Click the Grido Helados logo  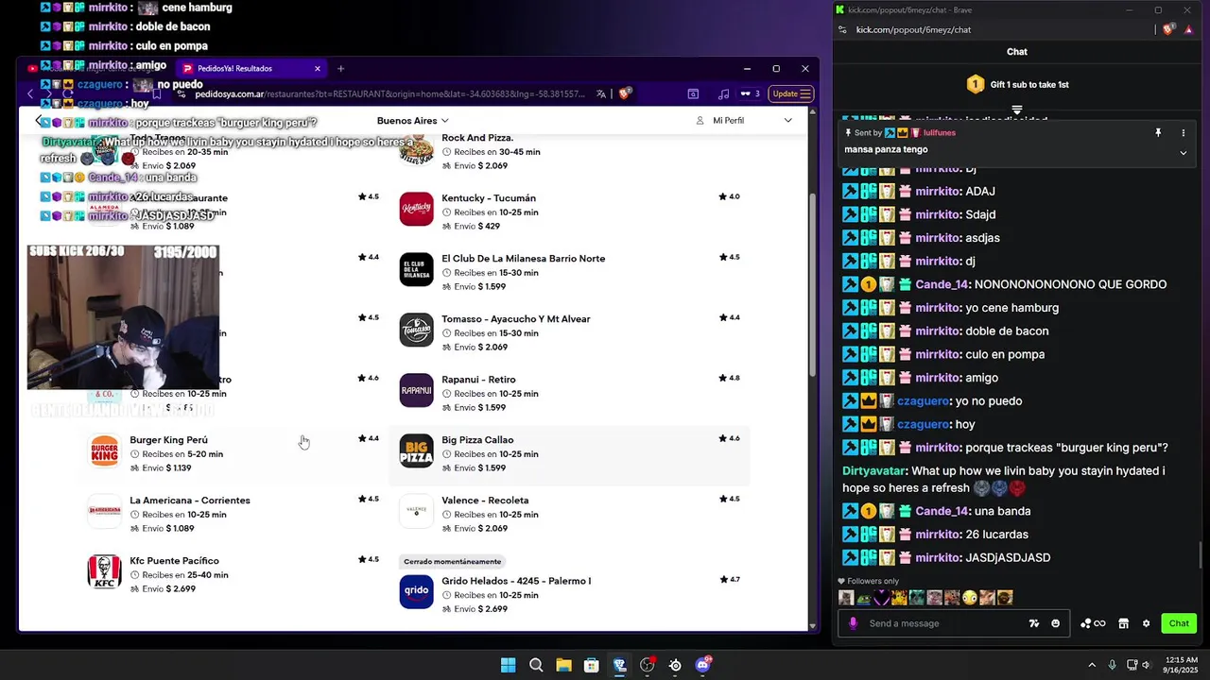[x=416, y=592]
